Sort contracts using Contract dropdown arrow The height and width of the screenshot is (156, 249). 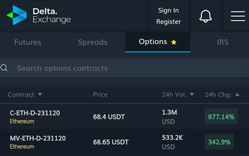click(x=40, y=95)
